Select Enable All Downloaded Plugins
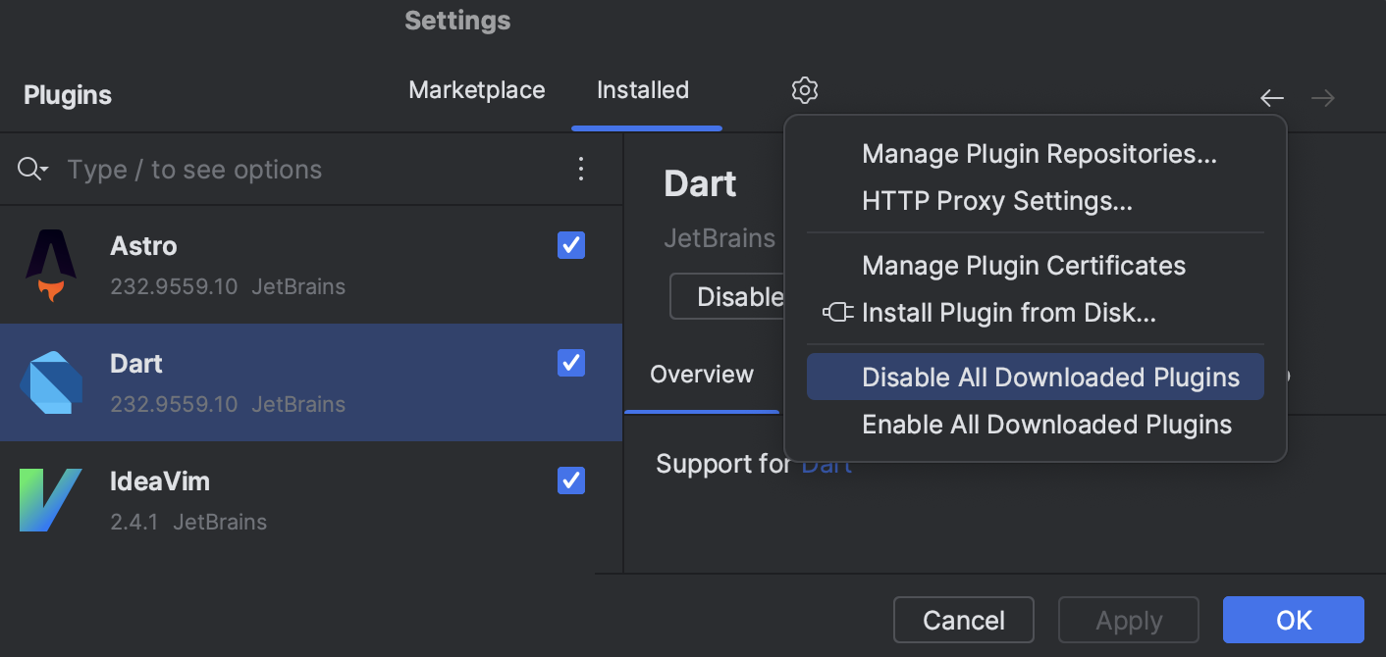 (x=1046, y=424)
